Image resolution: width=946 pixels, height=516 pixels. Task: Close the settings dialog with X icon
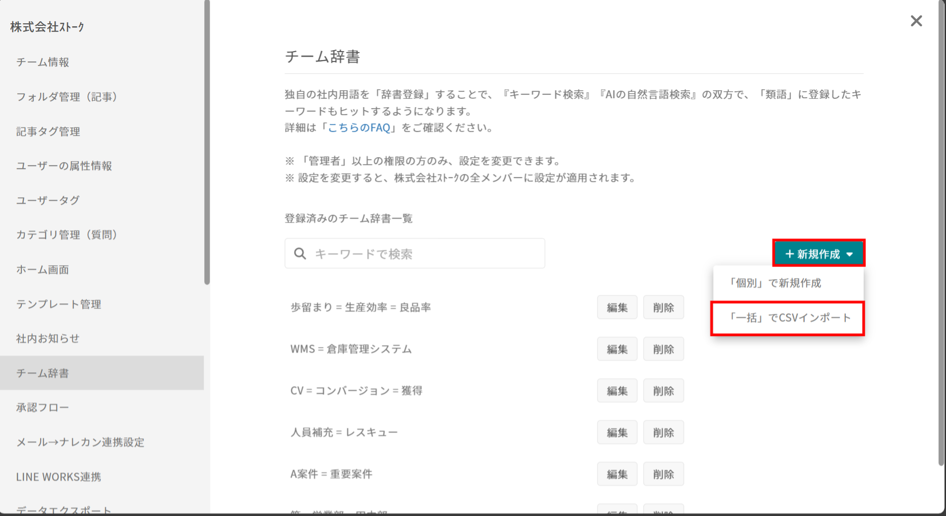click(916, 21)
